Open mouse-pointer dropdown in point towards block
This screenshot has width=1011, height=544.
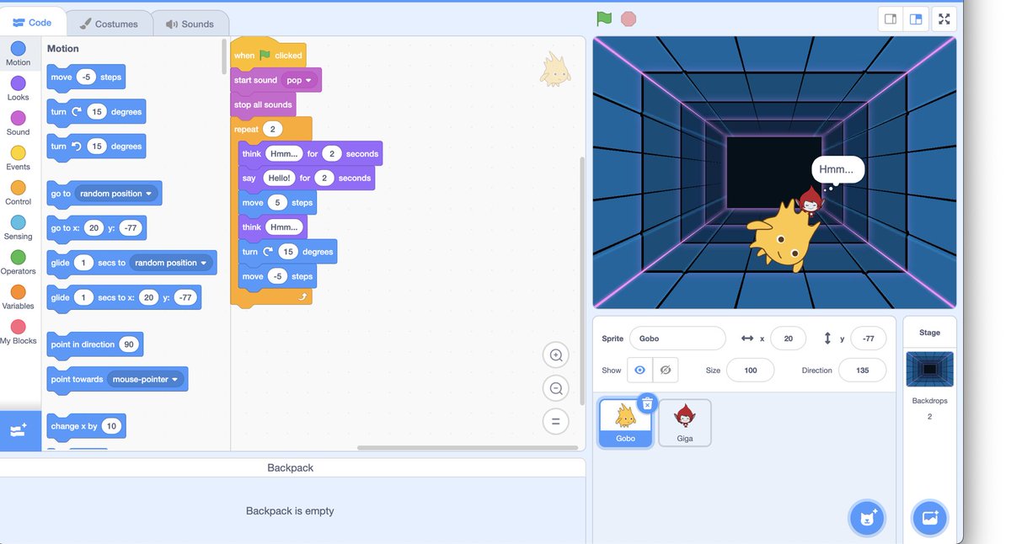146,379
